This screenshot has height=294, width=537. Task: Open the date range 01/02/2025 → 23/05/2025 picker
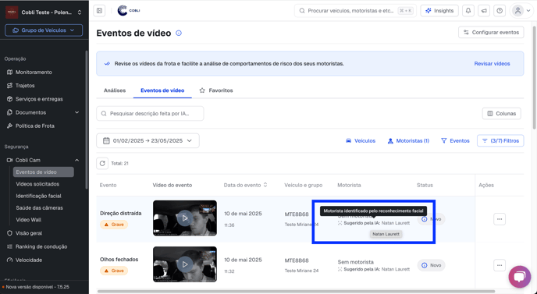click(x=148, y=140)
